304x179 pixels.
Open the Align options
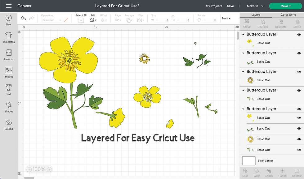pyautogui.click(x=118, y=18)
